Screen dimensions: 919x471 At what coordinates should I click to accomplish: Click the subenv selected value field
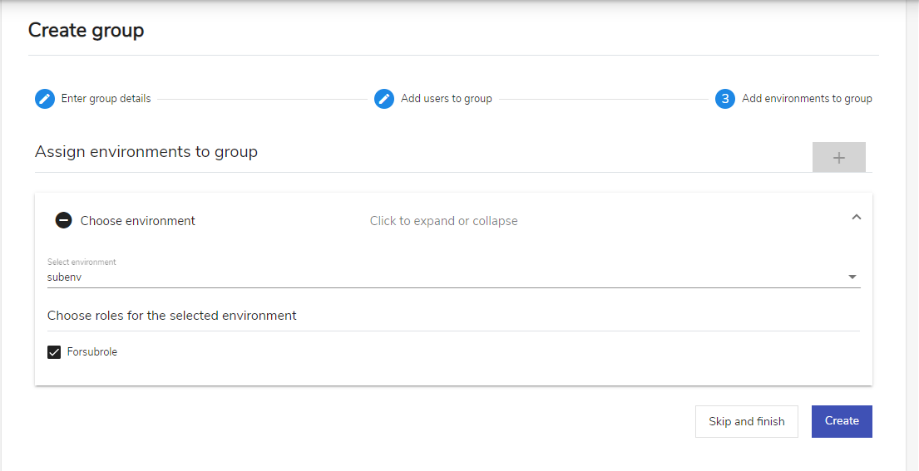453,277
